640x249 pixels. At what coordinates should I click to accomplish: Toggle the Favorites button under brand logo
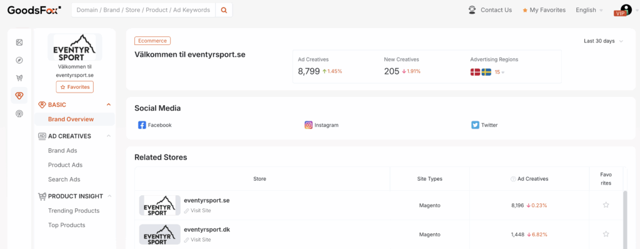coord(75,87)
